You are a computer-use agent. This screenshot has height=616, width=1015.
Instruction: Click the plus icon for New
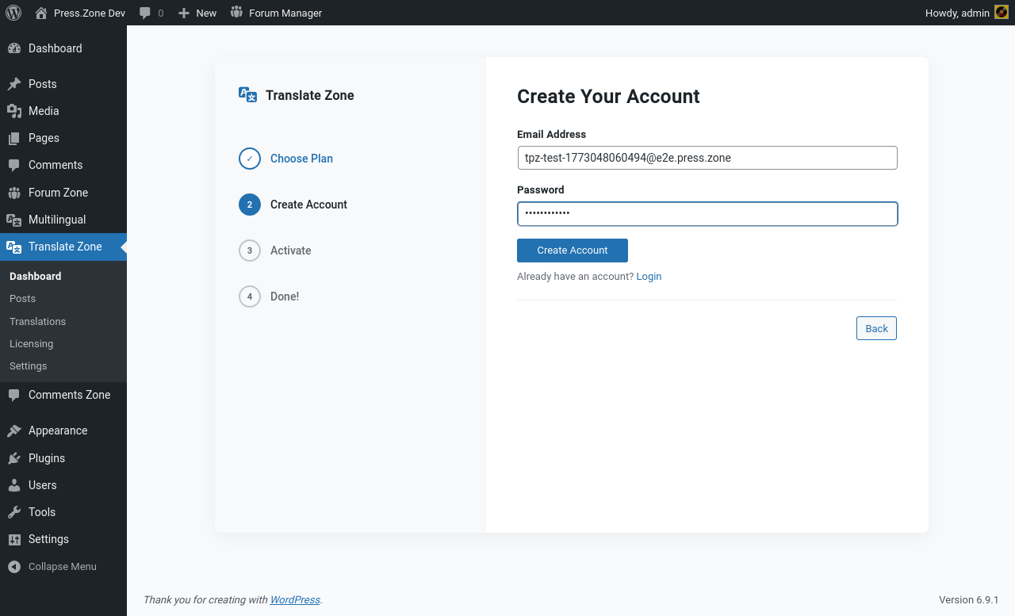tap(184, 13)
